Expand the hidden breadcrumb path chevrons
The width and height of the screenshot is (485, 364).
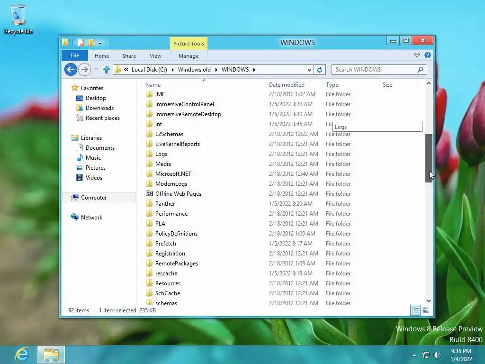(126, 70)
